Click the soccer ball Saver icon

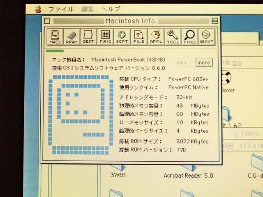227,78
